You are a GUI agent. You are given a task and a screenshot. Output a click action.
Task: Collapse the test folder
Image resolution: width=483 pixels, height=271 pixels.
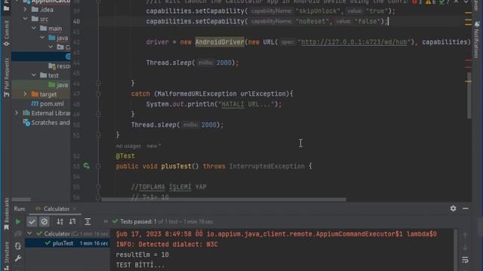coord(33,75)
